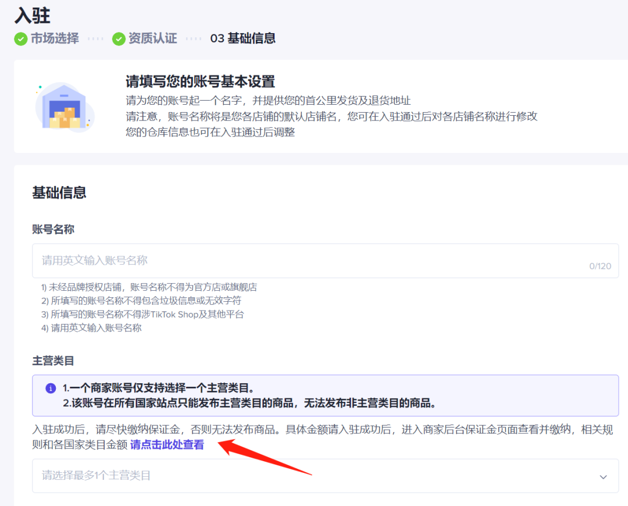The image size is (628, 506).
Task: Click the 0/120 character counter
Action: [601, 265]
